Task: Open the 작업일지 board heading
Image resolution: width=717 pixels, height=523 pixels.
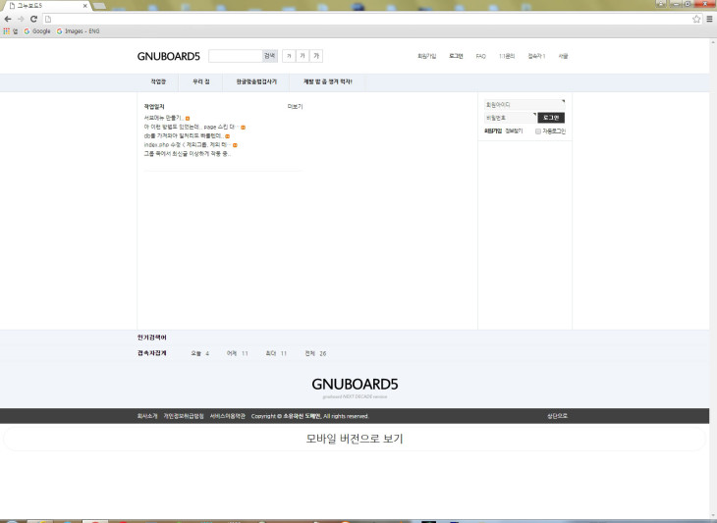Action: [154, 106]
